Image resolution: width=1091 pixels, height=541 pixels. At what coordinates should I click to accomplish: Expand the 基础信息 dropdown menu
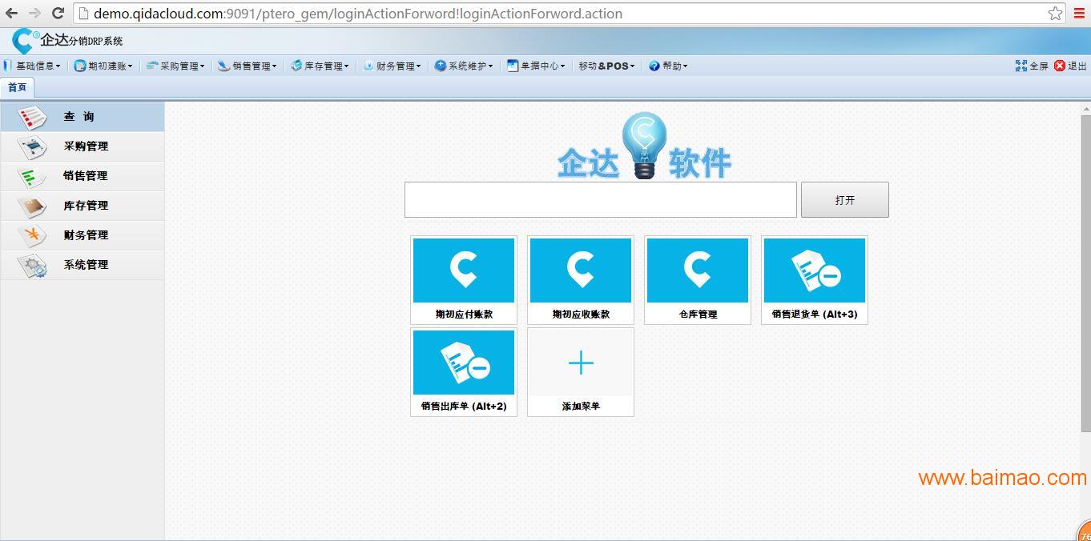click(x=35, y=66)
